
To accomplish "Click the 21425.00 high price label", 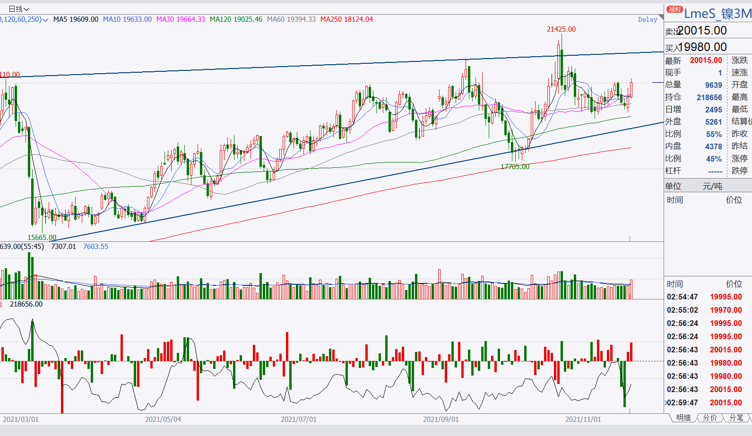I will pyautogui.click(x=561, y=29).
